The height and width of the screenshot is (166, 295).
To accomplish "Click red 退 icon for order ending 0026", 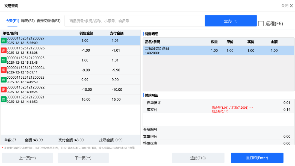I will point(4,51).
